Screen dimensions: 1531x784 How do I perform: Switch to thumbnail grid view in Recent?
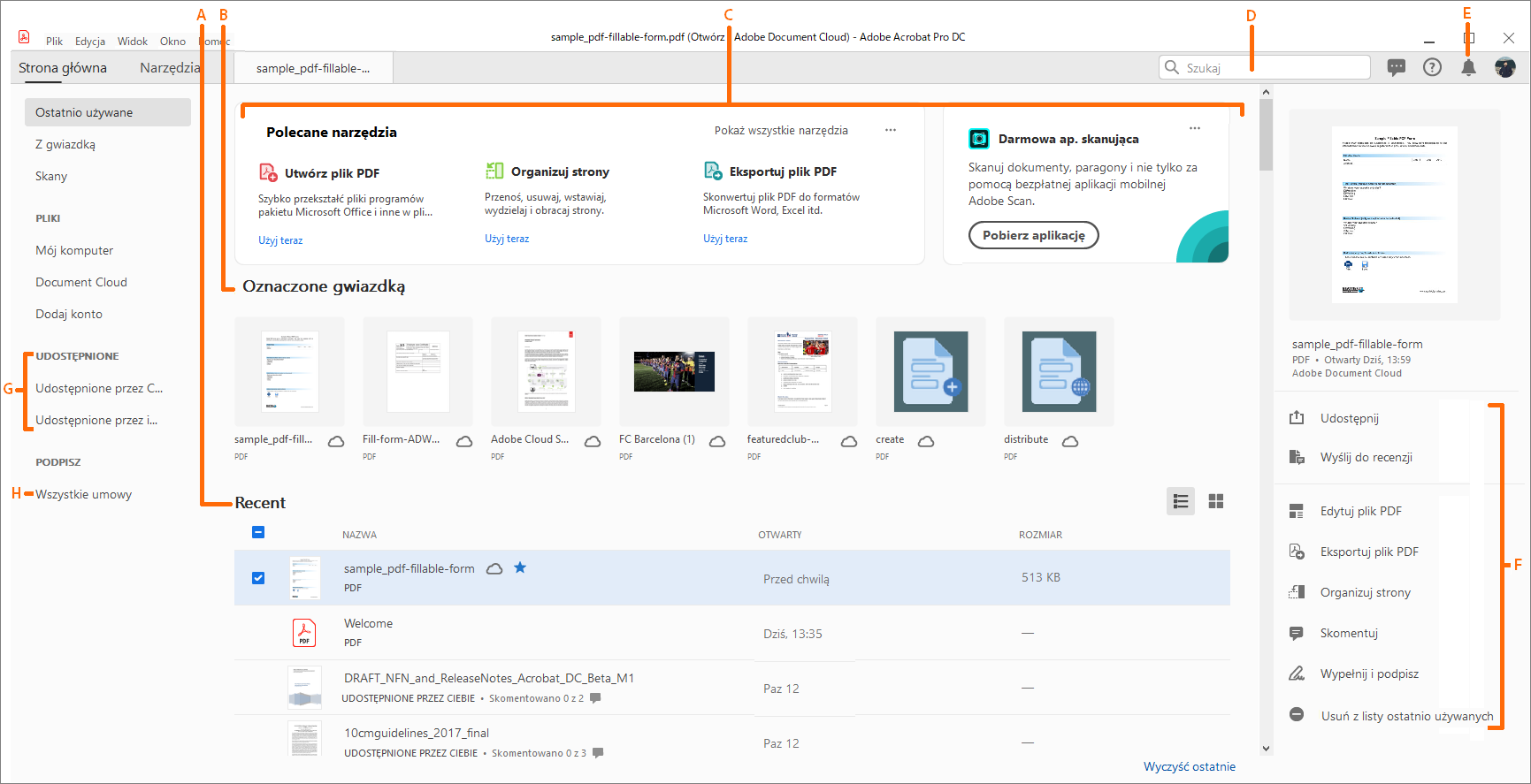coord(1216,501)
